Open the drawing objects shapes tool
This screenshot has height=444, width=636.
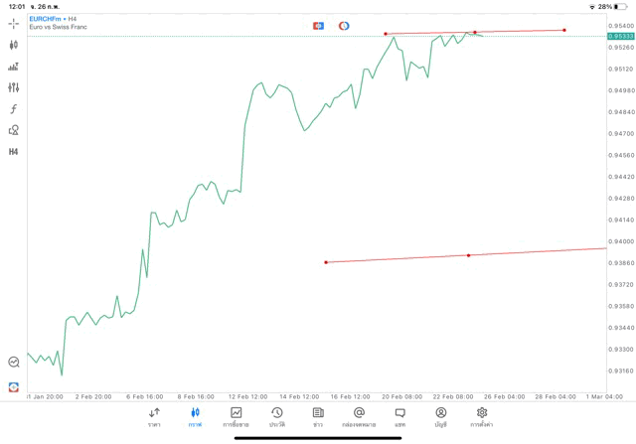(14, 130)
